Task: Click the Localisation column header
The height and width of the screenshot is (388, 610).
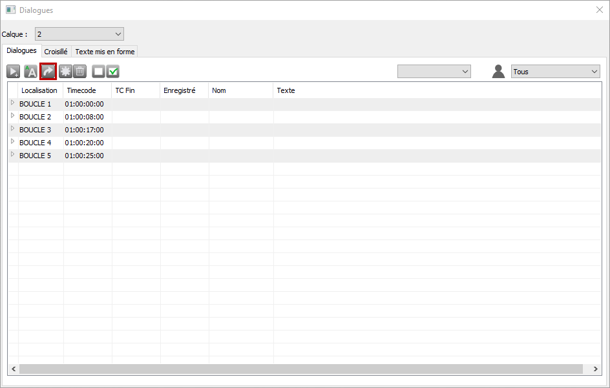Action: click(41, 90)
